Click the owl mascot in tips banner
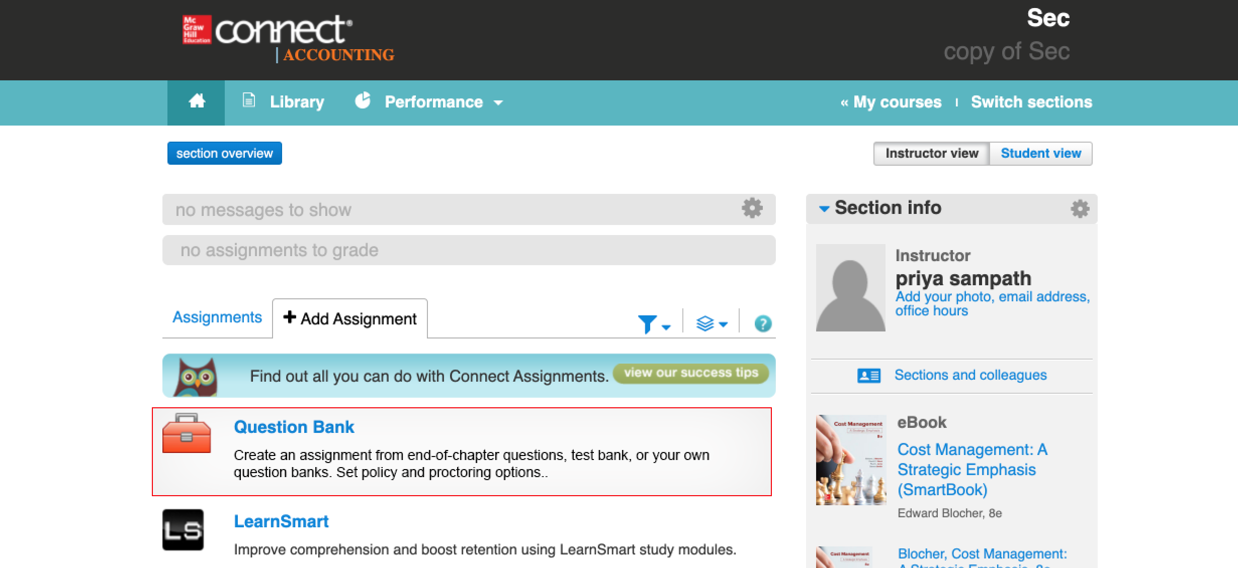Screen dimensions: 1238x568 [196, 376]
